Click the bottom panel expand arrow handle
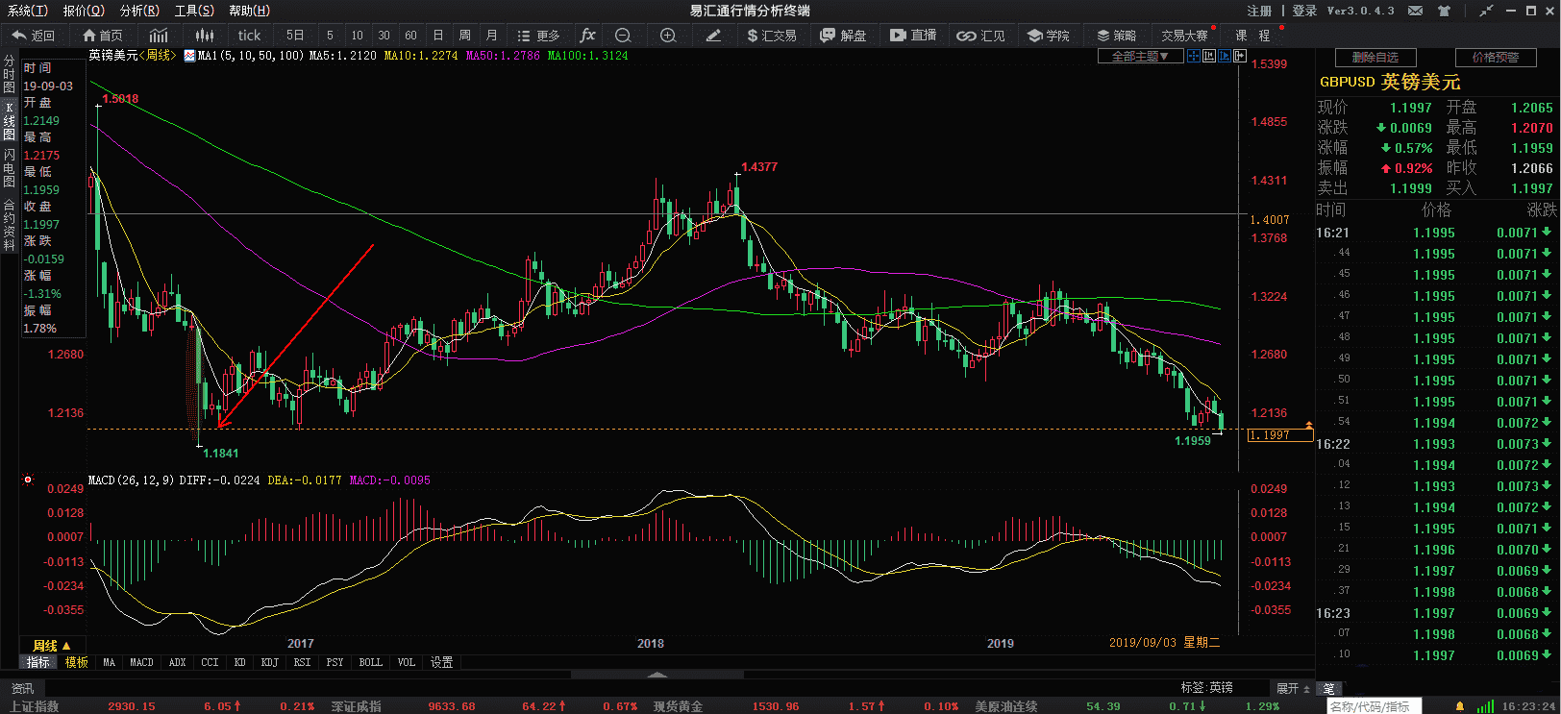This screenshot has width=1561, height=714. pyautogui.click(x=657, y=675)
